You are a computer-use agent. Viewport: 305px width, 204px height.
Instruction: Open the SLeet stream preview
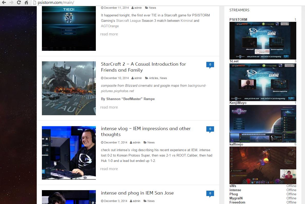click(263, 82)
